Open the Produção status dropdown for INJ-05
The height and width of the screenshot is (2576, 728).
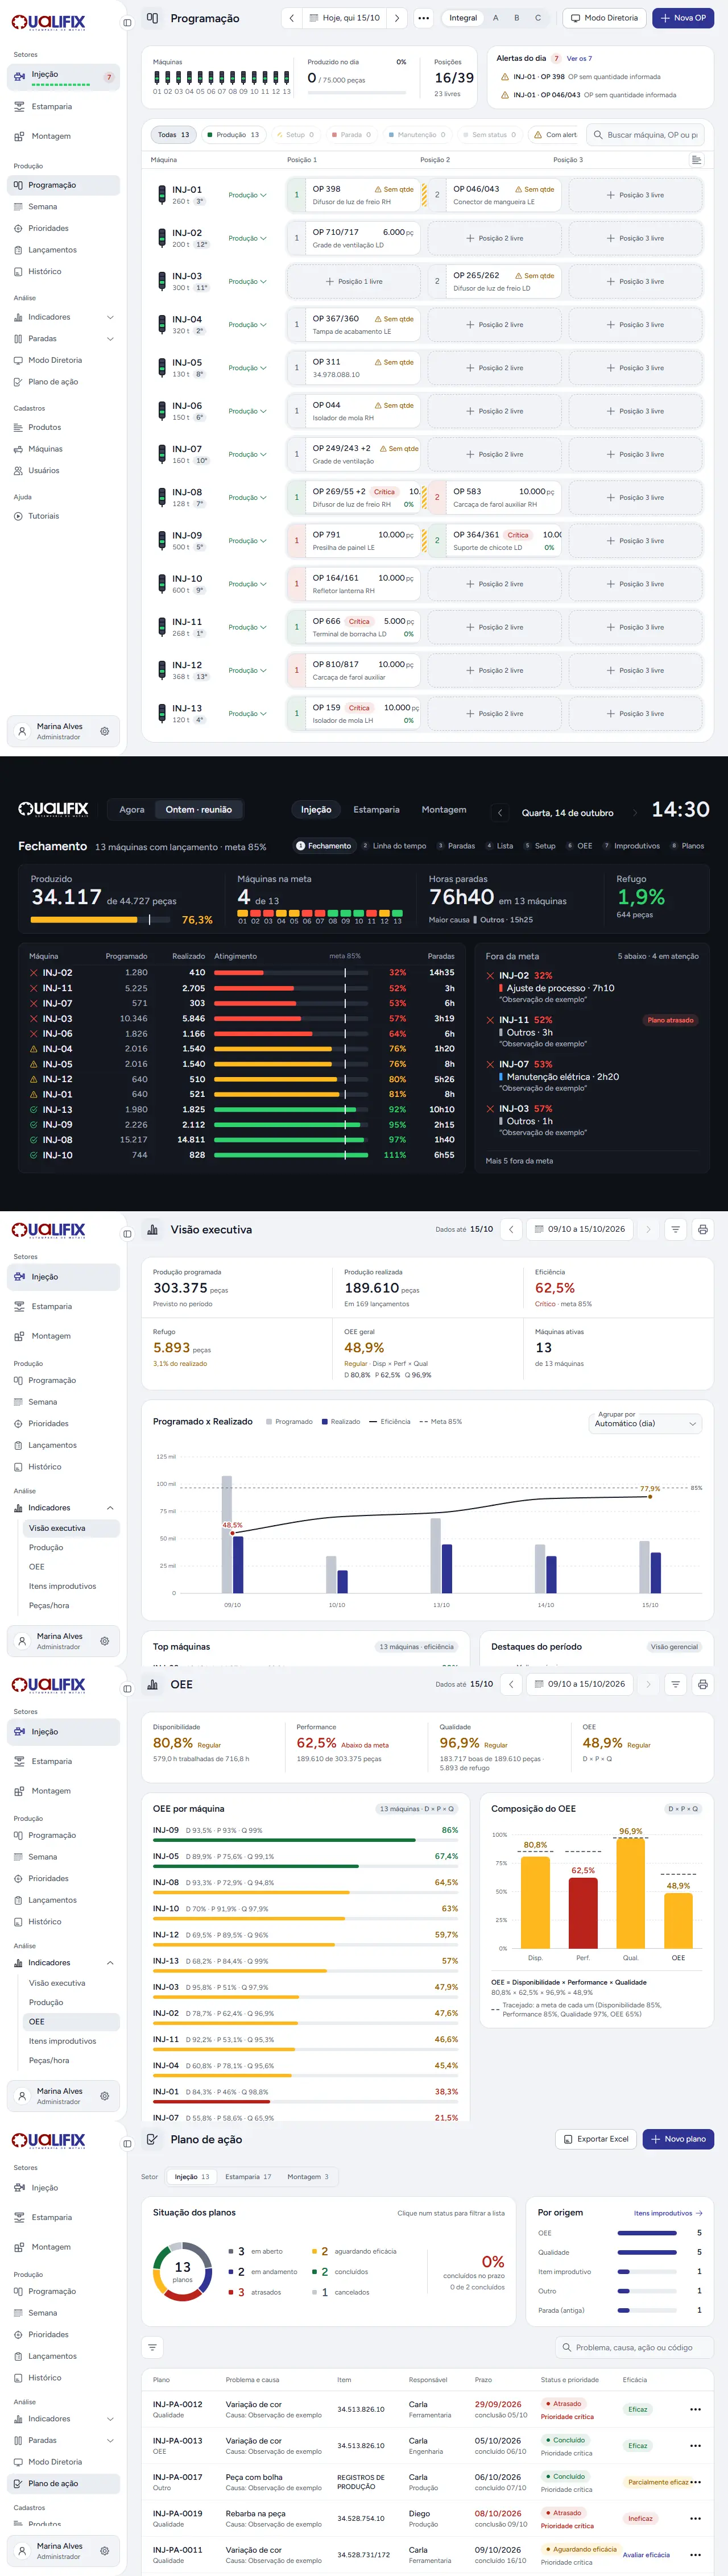(247, 368)
